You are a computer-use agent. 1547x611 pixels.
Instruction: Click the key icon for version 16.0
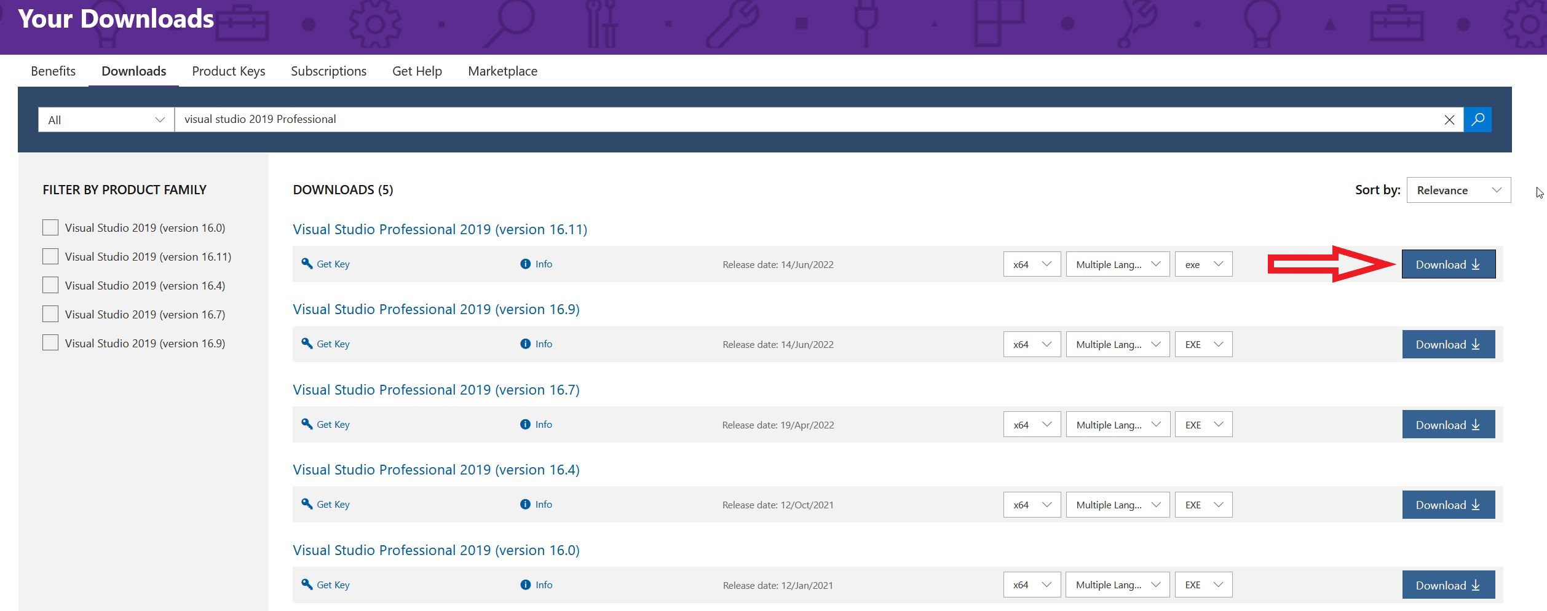click(x=307, y=585)
